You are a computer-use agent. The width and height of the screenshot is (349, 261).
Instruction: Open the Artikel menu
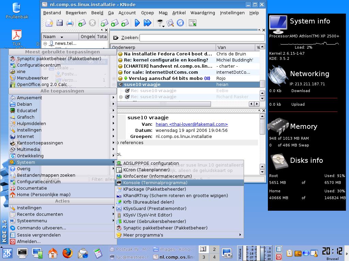(179, 13)
